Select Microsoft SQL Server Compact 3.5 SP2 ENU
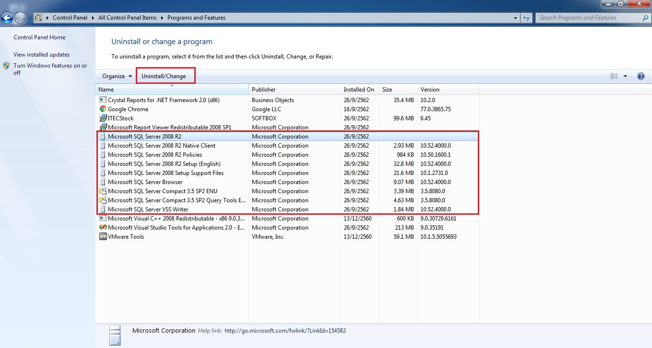 [163, 191]
